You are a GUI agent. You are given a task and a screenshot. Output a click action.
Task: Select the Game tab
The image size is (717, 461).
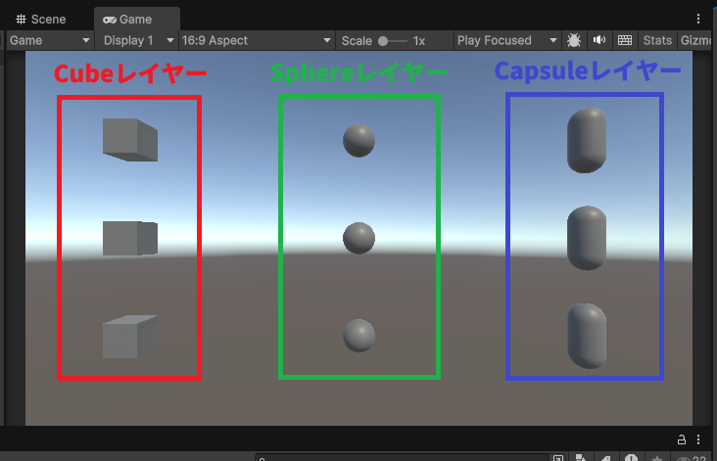pyautogui.click(x=128, y=19)
